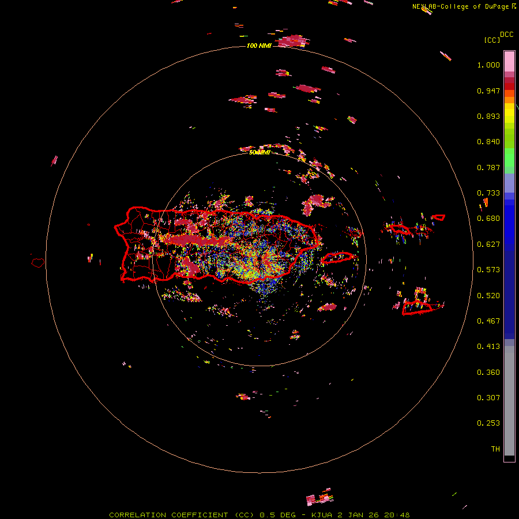This screenshot has height=519, width=519.
Task: Click the 0.947 color scale label
Action: click(488, 91)
